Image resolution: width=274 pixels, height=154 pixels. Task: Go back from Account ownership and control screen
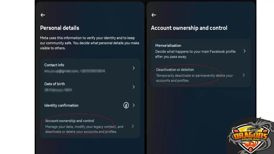(x=154, y=15)
